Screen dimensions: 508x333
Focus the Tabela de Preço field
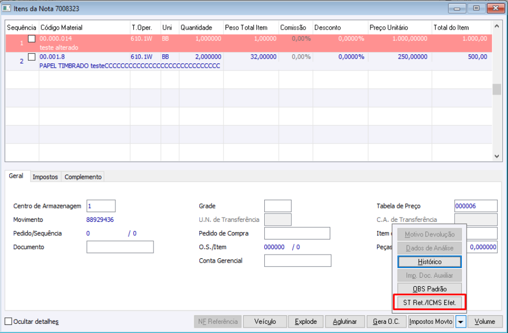[476, 206]
